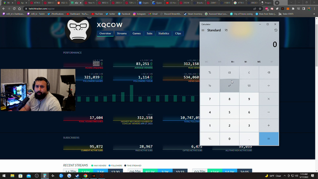This screenshot has height=179, width=318.
Task: Open Chrome from the taskbar
Action: pyautogui.click(x=85, y=176)
